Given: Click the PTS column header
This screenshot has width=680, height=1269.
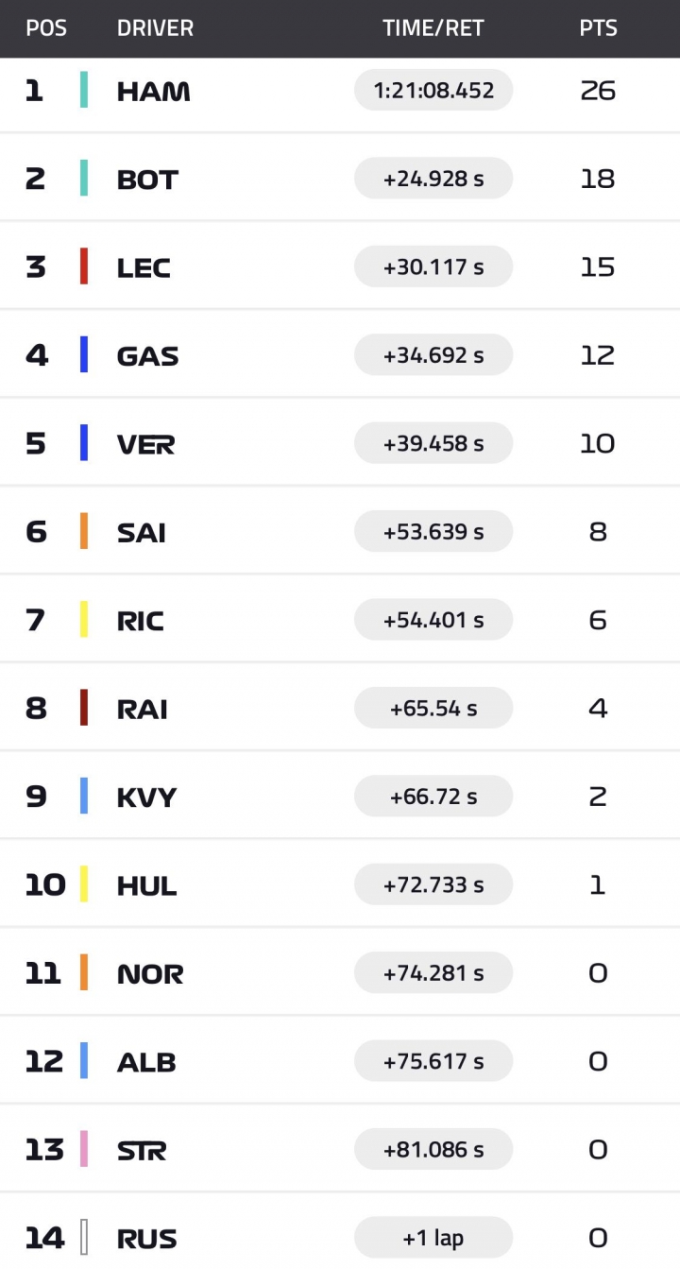Looking at the screenshot, I should [x=598, y=28].
